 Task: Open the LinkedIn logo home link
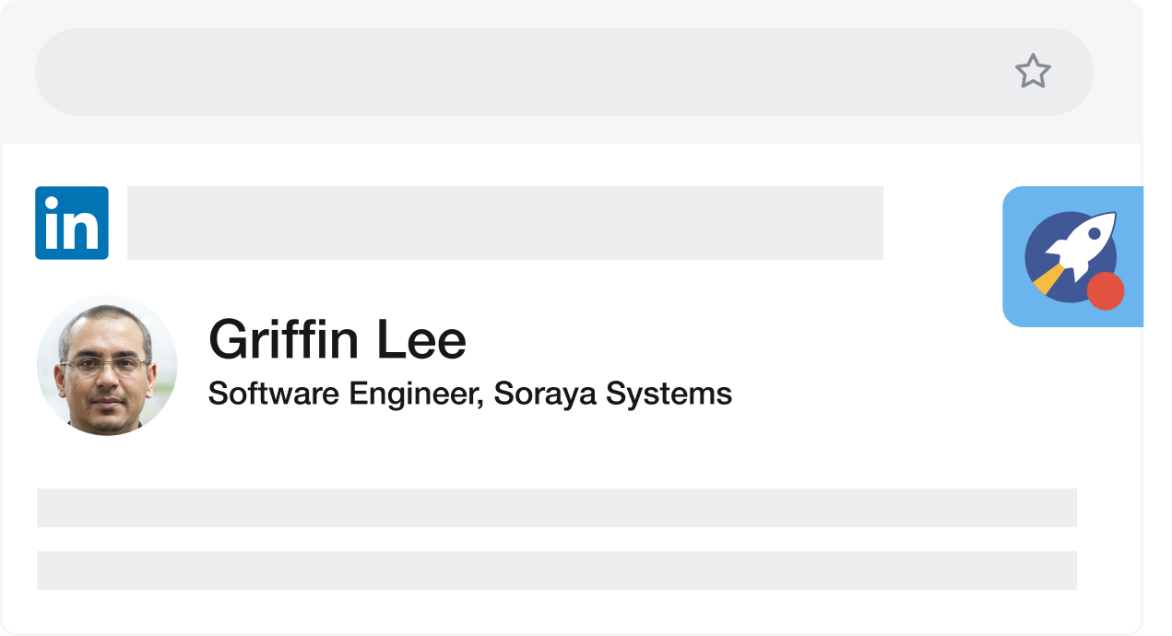point(72,223)
